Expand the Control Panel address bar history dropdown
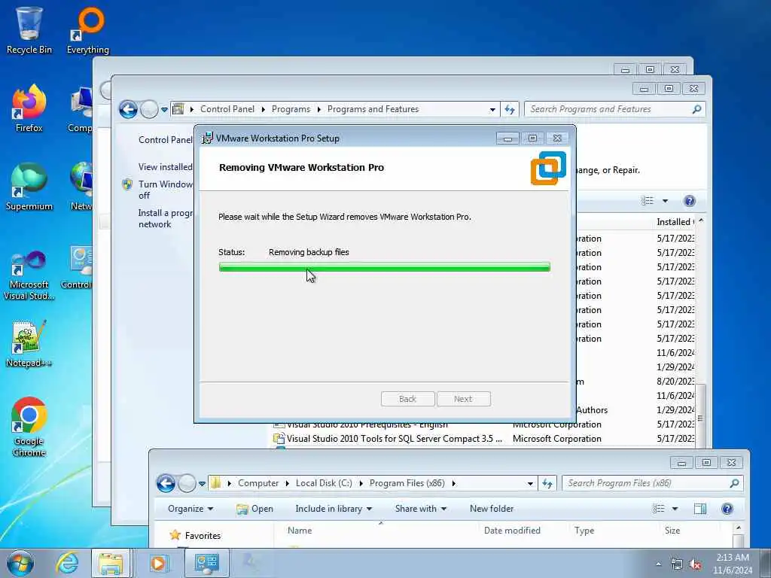The image size is (771, 578). point(492,110)
